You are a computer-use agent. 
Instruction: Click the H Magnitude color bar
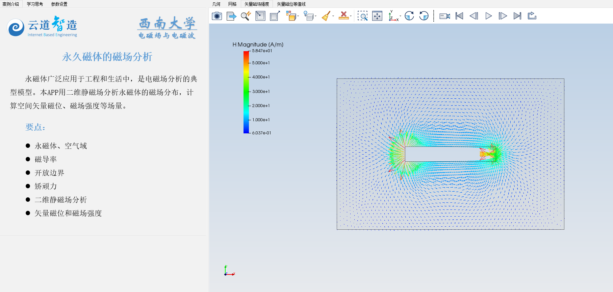pos(246,92)
